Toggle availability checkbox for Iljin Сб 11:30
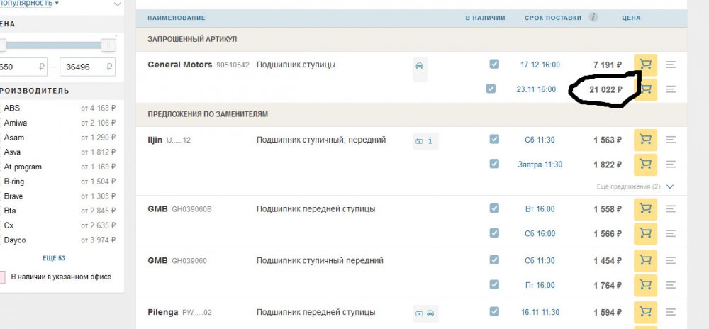The height and width of the screenshot is (329, 709). click(494, 140)
